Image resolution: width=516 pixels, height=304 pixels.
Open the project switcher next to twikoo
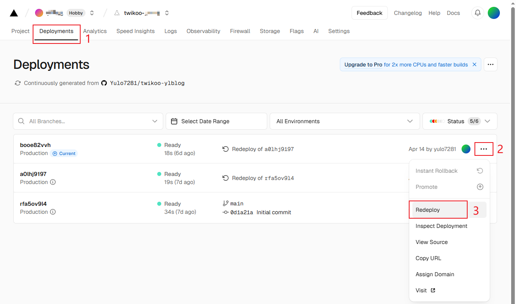pyautogui.click(x=167, y=13)
